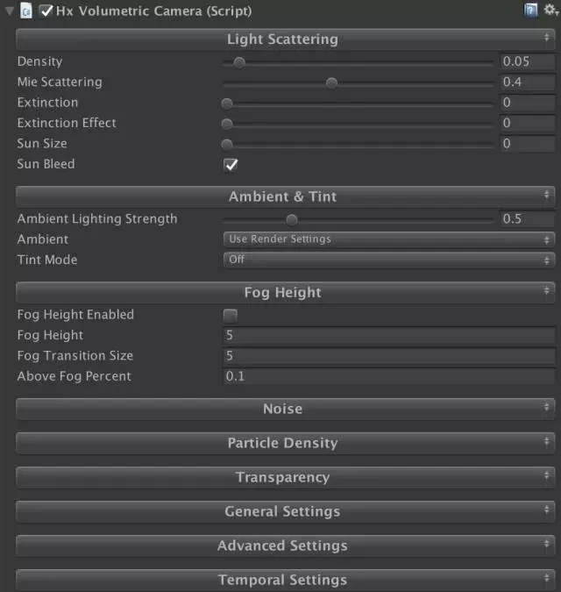Collapse the Ambient & Tint section
The image size is (561, 592).
(282, 196)
